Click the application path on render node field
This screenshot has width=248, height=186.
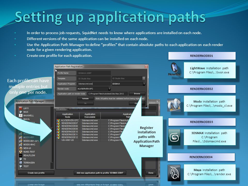[x=107, y=94]
